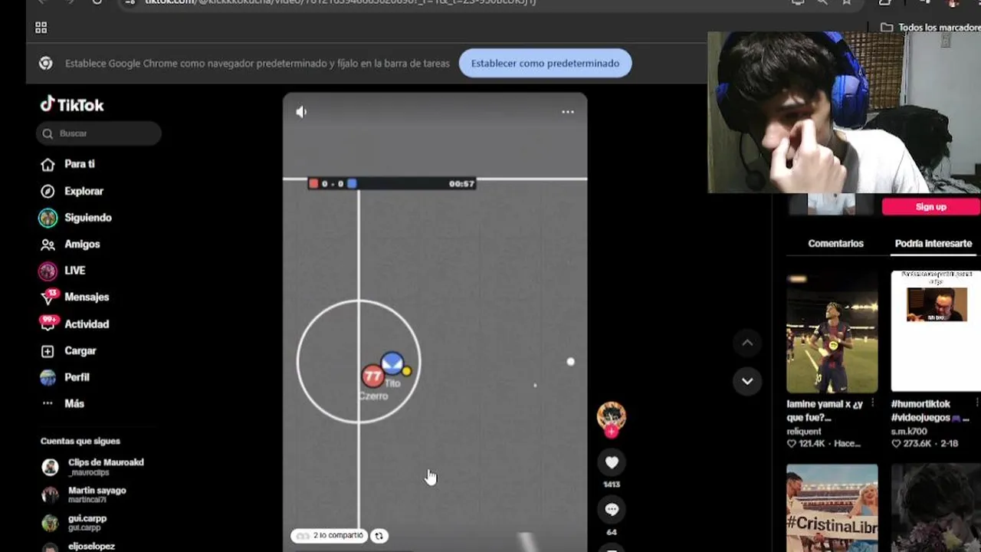Click the Actividad icon with 99+ badge
981x552 pixels.
click(x=48, y=323)
